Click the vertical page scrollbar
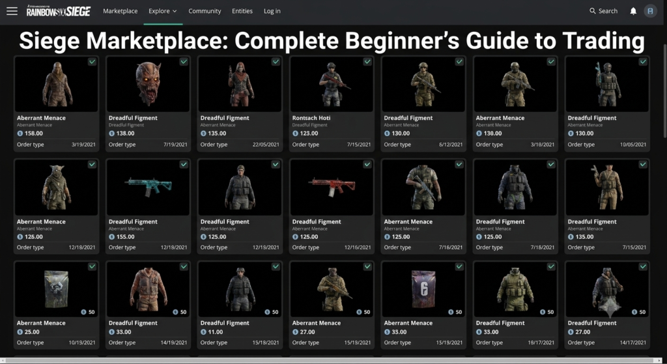The image size is (667, 364). pyautogui.click(x=664, y=91)
